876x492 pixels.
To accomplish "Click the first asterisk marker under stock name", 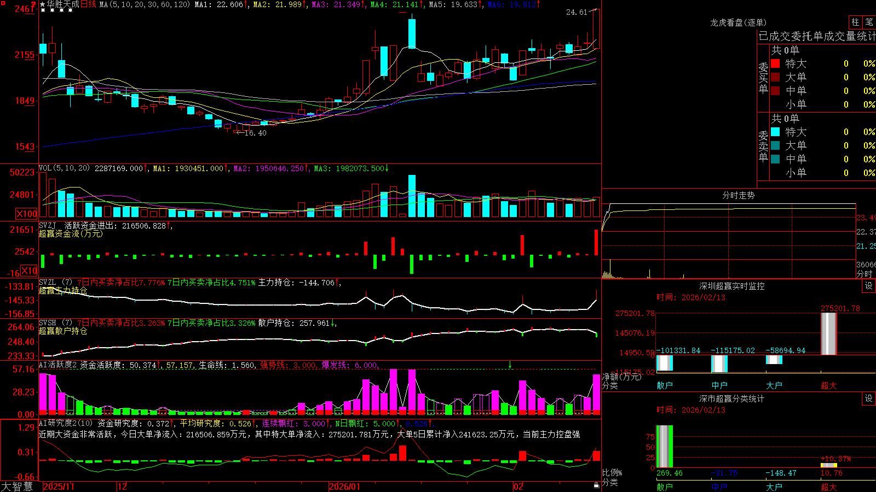I will click(43, 10).
